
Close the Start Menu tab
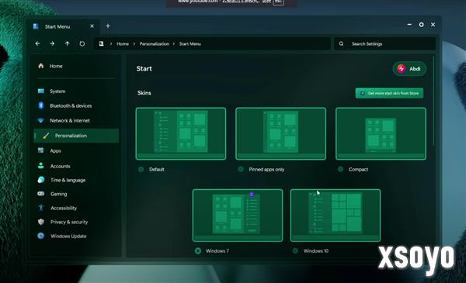pos(92,26)
